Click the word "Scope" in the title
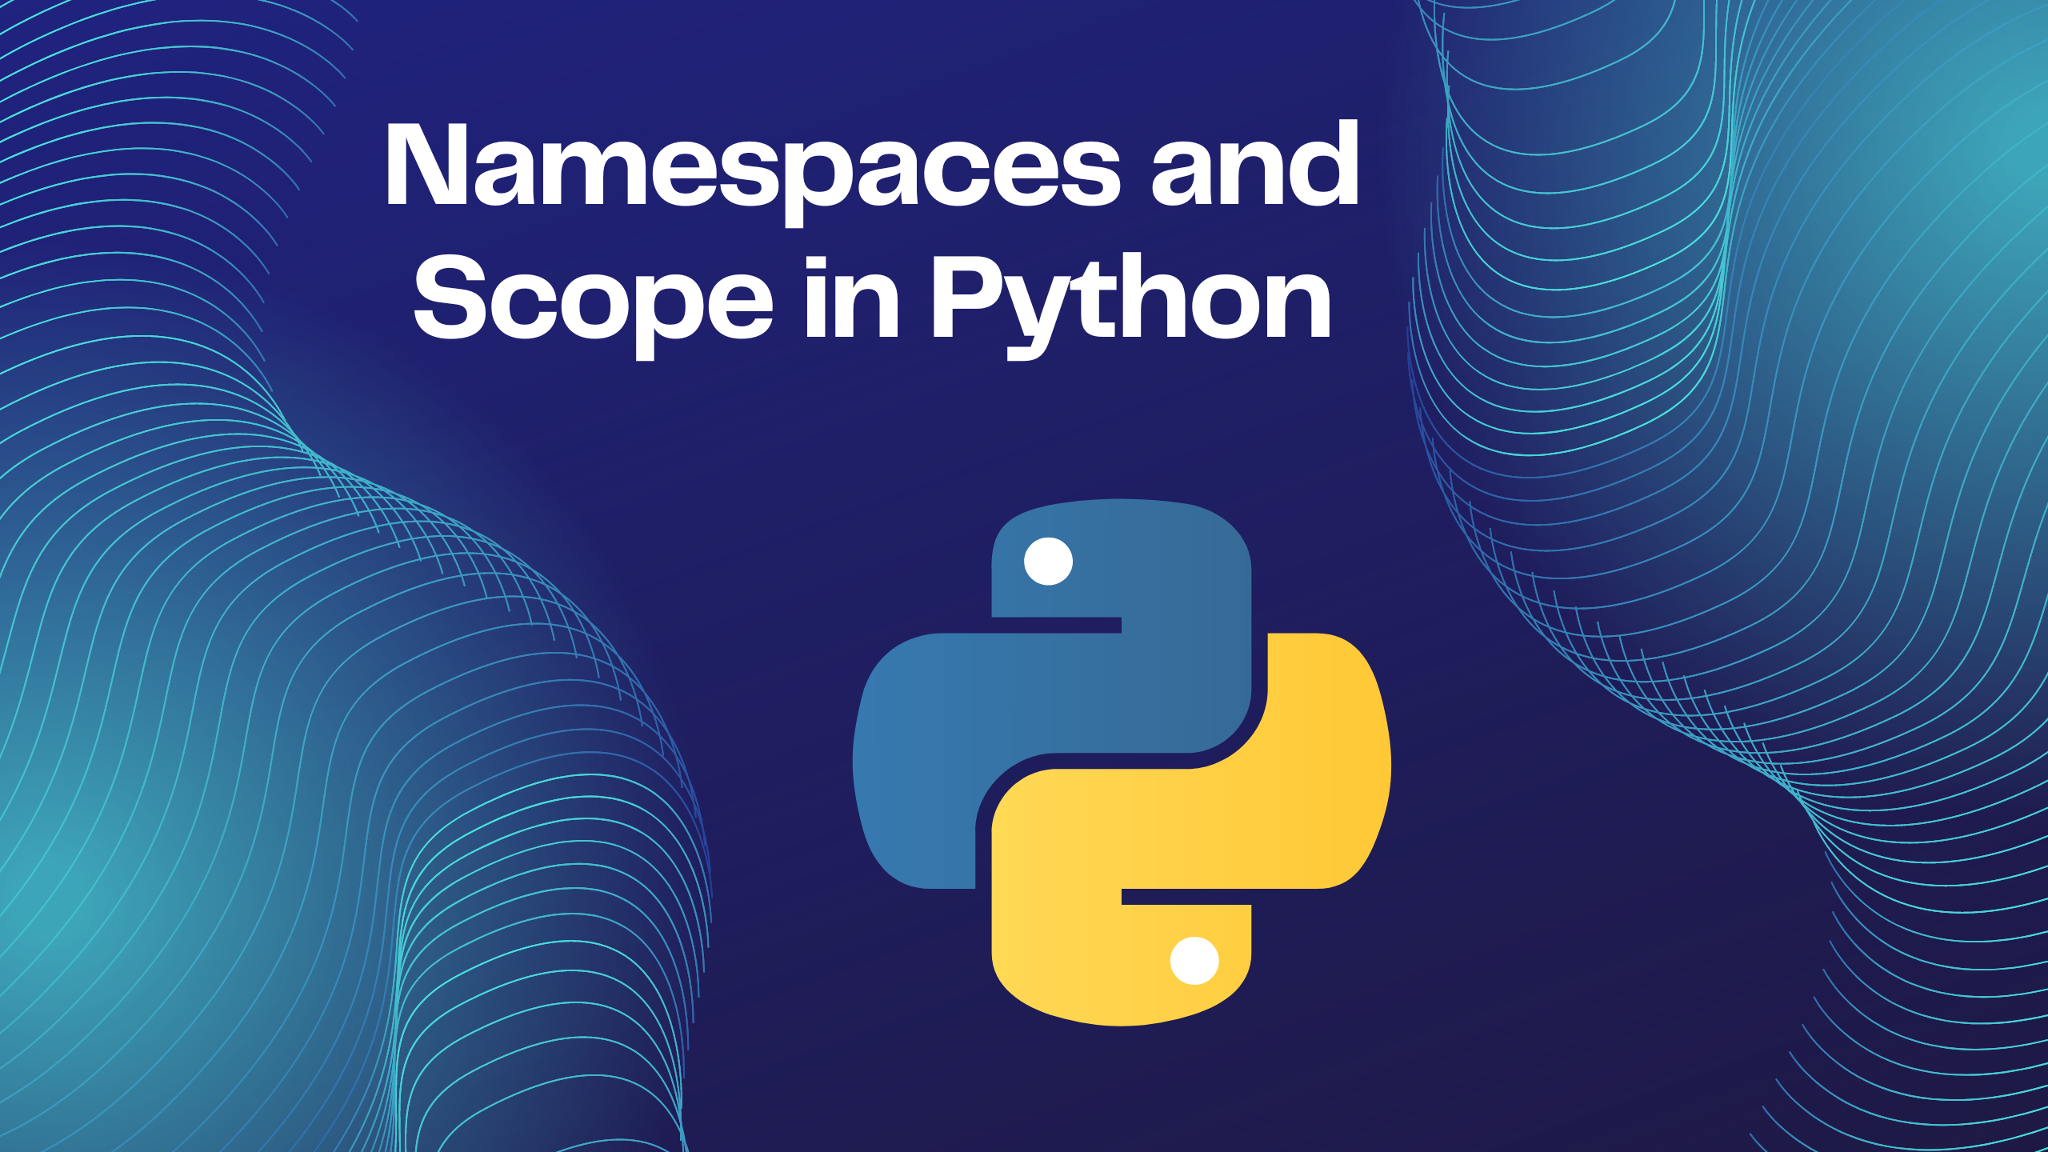The height and width of the screenshot is (1152, 2048). pos(592,300)
